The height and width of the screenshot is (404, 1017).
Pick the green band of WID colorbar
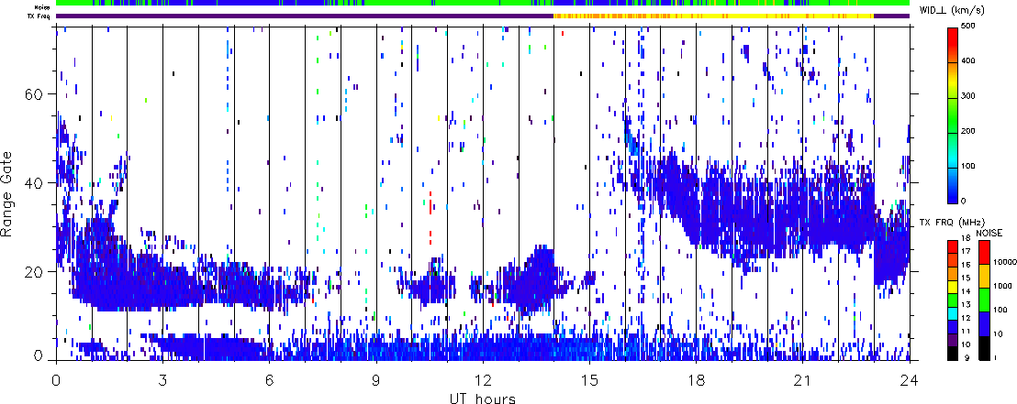click(x=954, y=115)
